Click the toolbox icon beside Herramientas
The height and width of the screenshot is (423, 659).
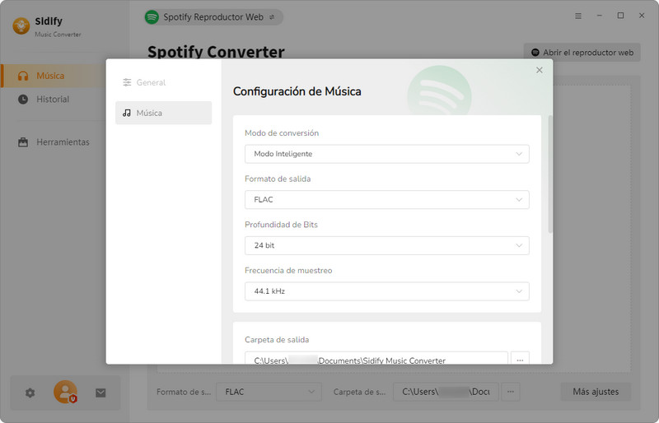click(23, 142)
